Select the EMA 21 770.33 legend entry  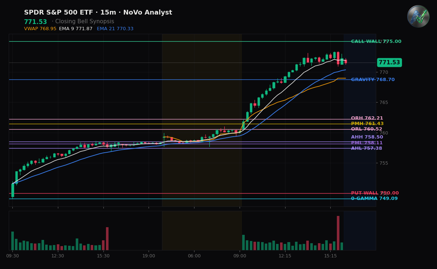pos(115,29)
